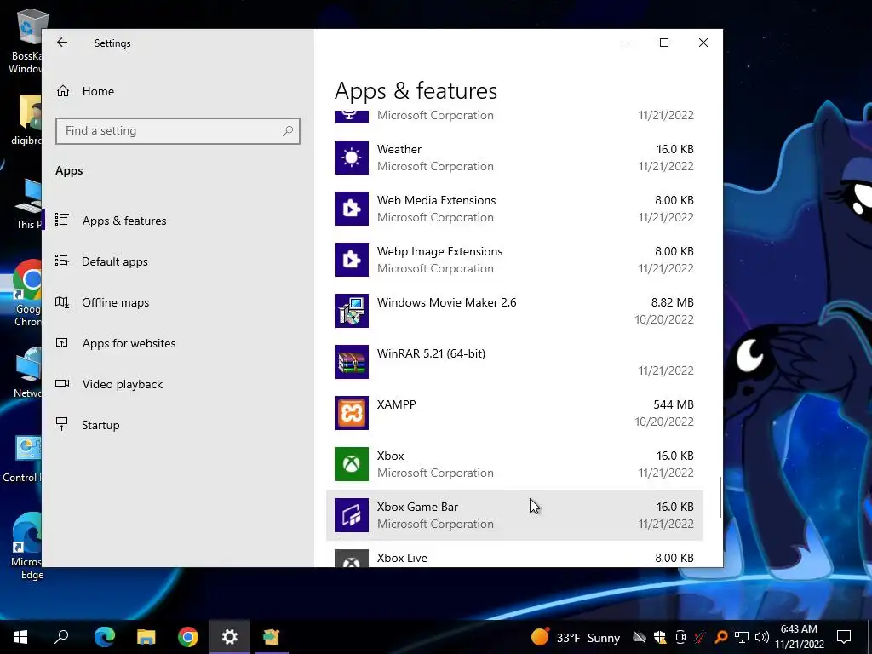Viewport: 872px width, 654px height.
Task: Select the Xbox Game Bar icon
Action: coord(352,515)
